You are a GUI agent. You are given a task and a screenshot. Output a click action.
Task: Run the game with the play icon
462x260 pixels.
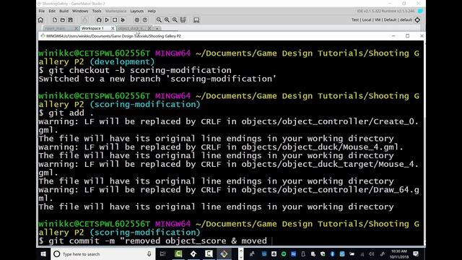(x=107, y=20)
